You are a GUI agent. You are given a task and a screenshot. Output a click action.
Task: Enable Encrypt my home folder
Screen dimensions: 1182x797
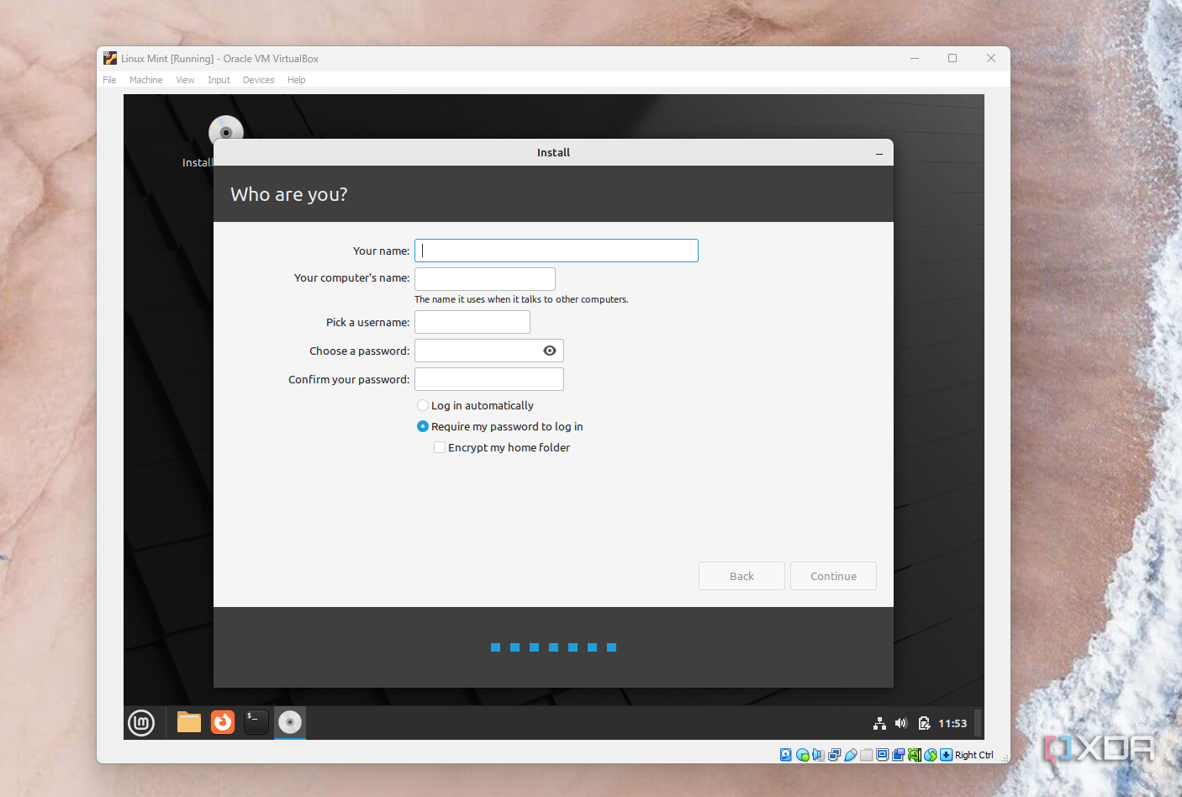(x=439, y=446)
